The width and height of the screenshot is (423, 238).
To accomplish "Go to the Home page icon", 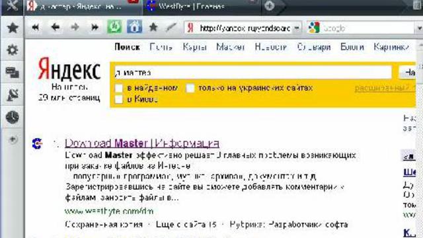I will [134, 26].
